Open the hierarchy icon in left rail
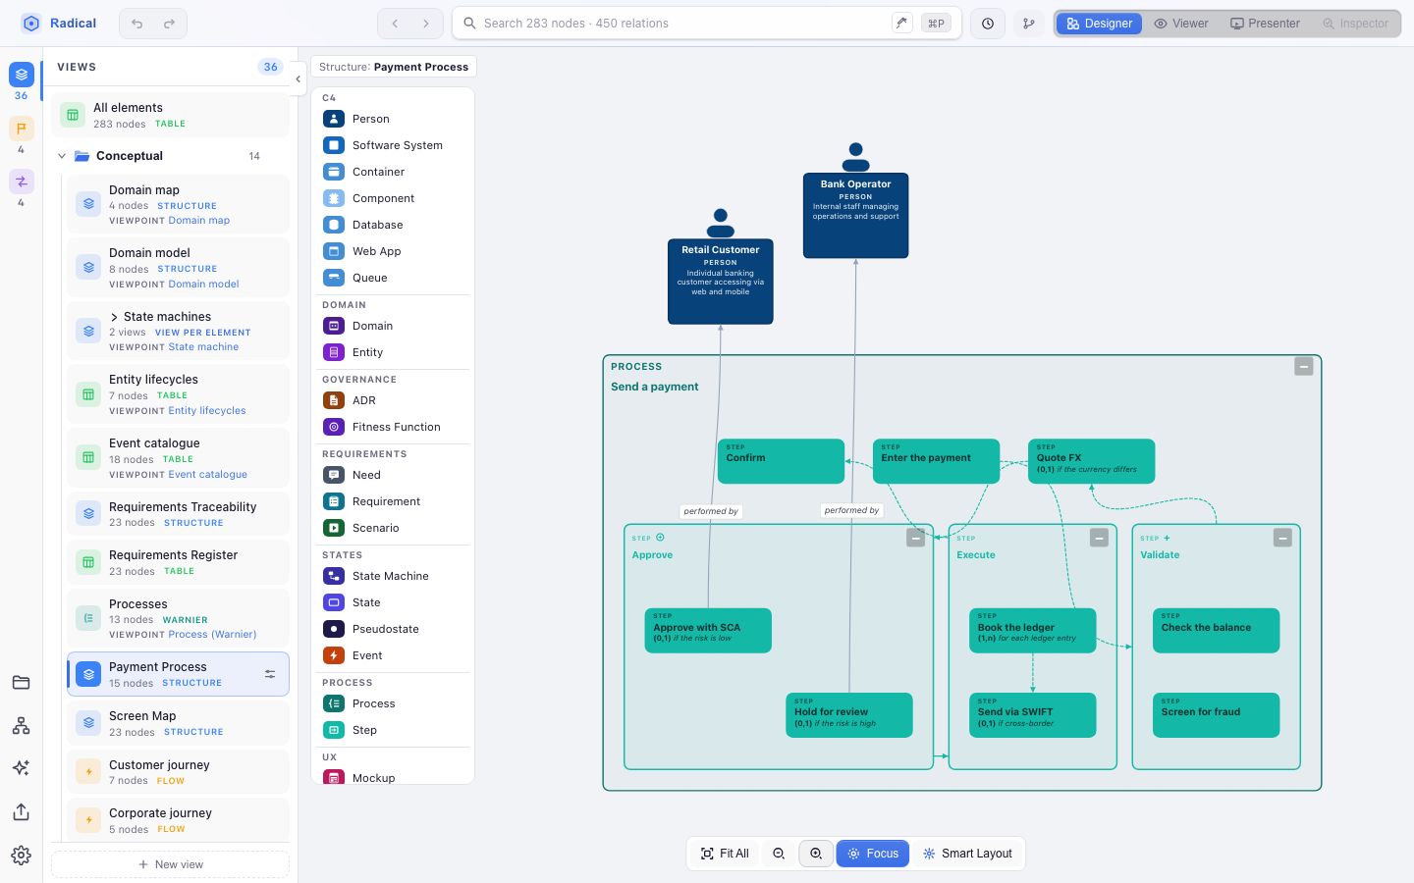 pos(21,726)
